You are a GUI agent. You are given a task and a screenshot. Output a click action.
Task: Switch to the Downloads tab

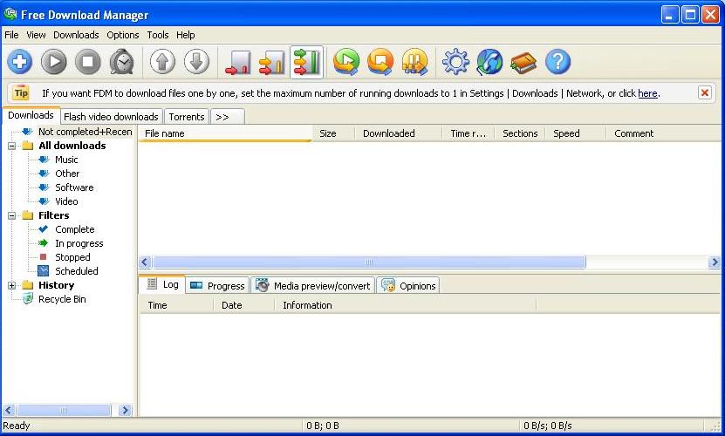point(31,115)
